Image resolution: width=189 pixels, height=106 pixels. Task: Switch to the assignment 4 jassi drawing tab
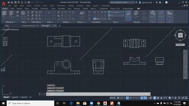tap(29, 26)
